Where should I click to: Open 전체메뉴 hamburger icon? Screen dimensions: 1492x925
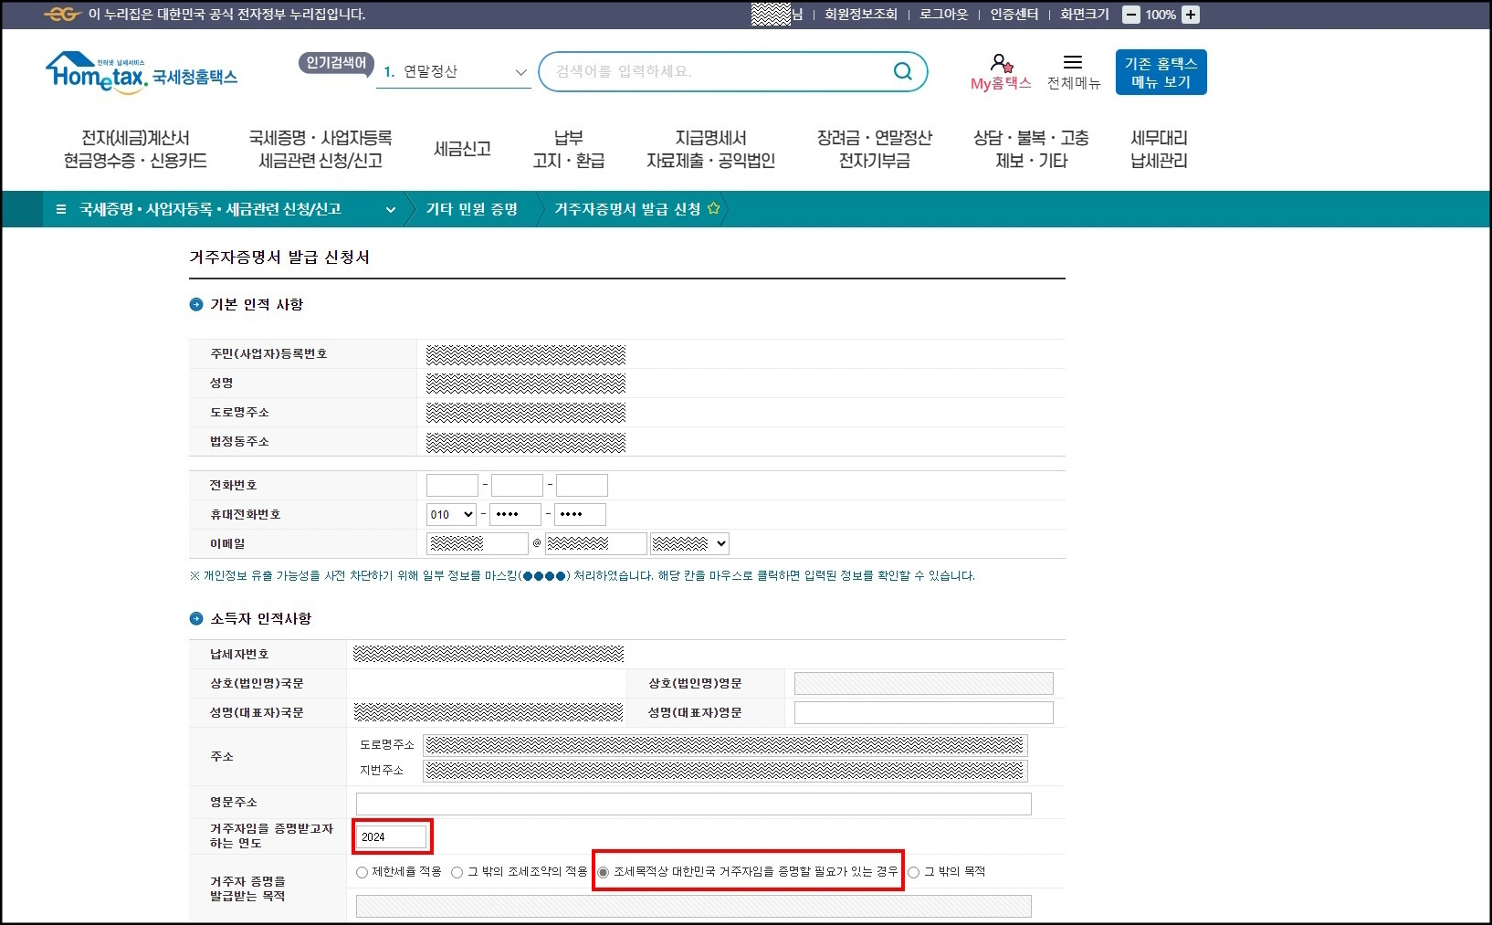point(1073,62)
